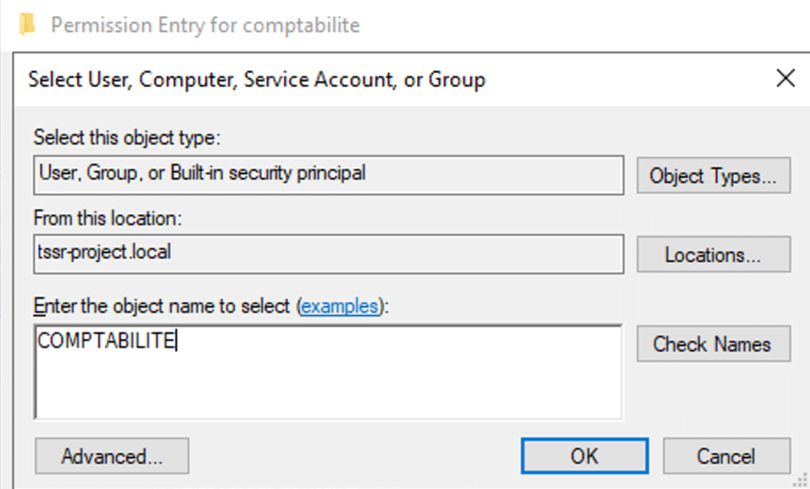Open the examples hyperlink

[x=340, y=306]
